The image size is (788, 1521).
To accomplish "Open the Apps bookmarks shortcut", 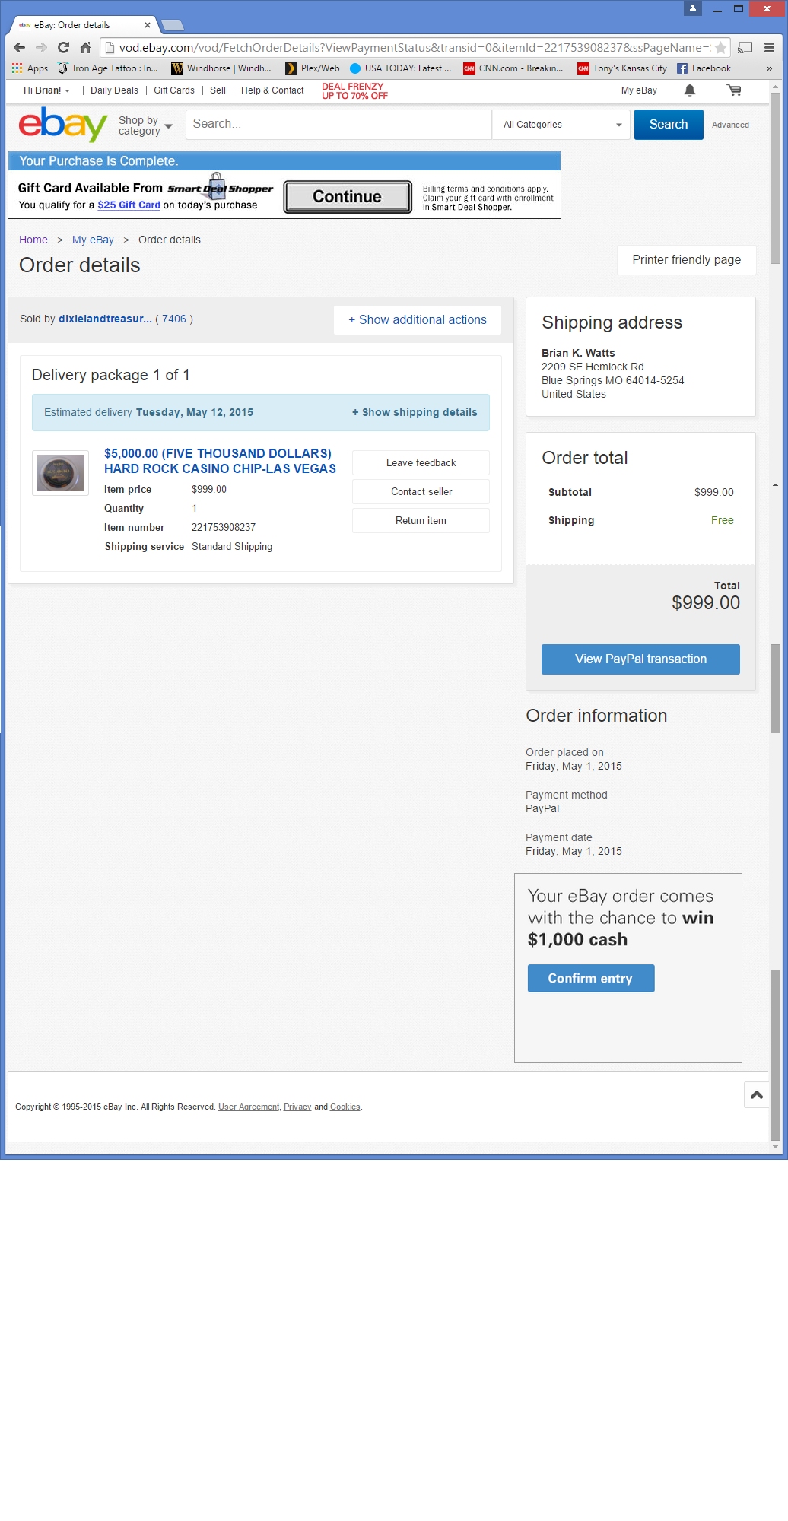I will [30, 68].
